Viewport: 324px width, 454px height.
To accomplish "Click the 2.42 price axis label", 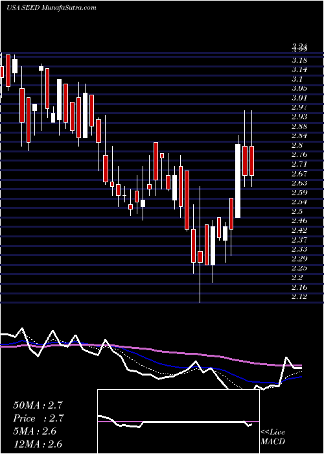I will coord(299,230).
